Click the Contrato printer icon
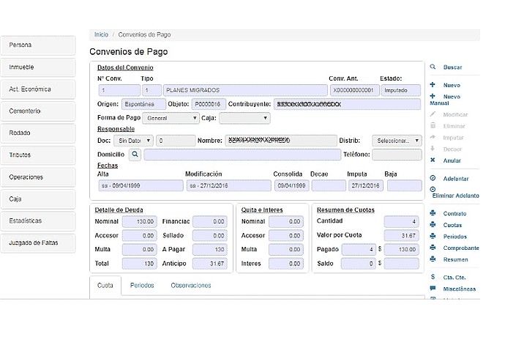505x337 pixels. (433, 213)
